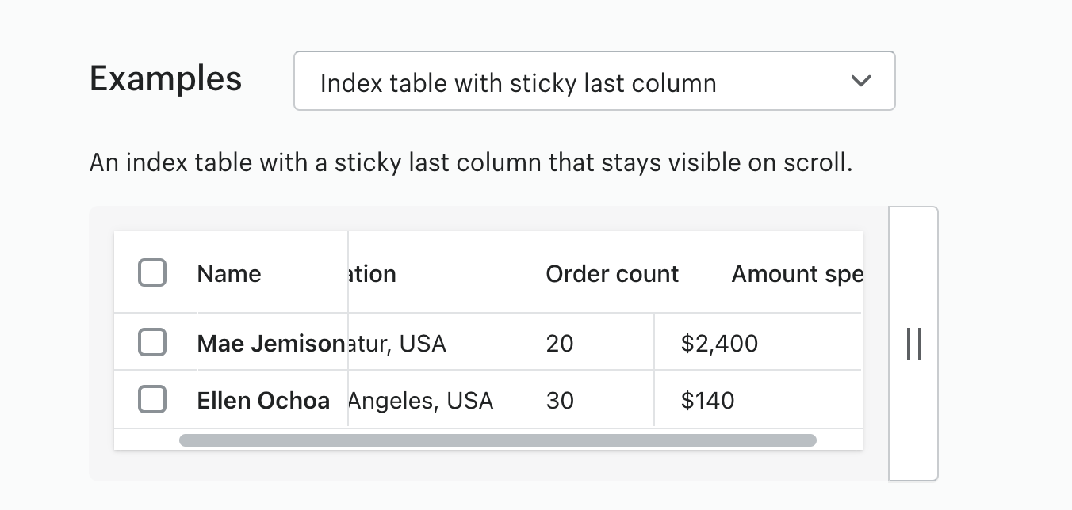1072x510 pixels.
Task: Click the Examples heading text
Action: (166, 79)
